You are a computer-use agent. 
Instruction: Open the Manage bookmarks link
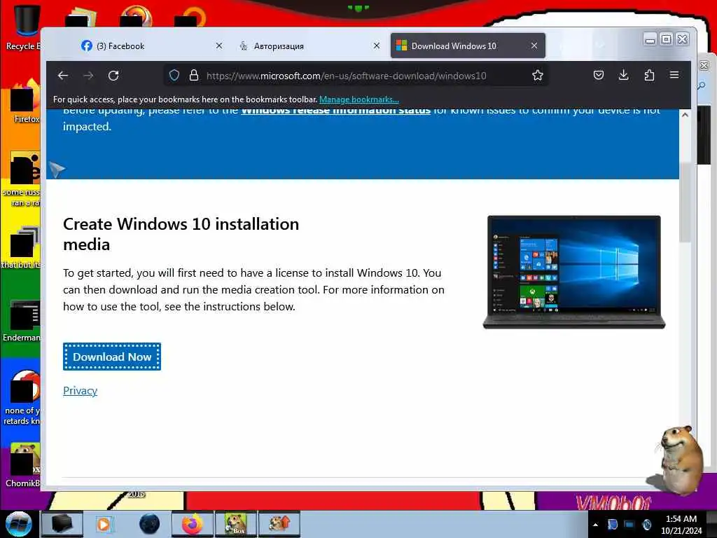359,99
